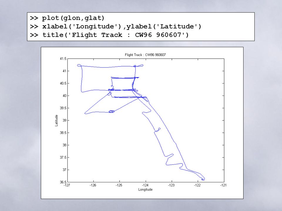Click the 40.5 y-axis tick label
Screen dimensions: 282x211
pyautogui.click(x=63, y=84)
